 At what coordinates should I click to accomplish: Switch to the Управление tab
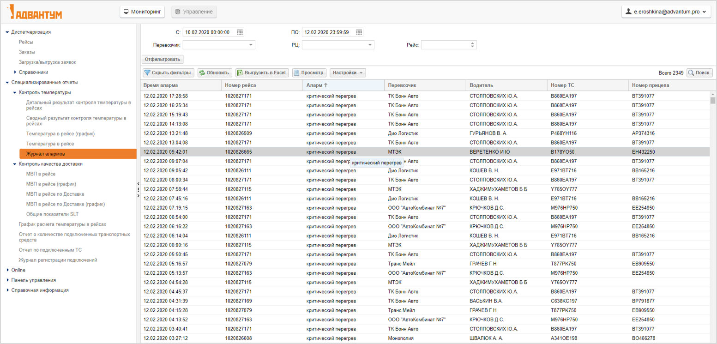click(194, 12)
